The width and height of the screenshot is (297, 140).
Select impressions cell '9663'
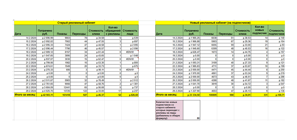click(62, 38)
